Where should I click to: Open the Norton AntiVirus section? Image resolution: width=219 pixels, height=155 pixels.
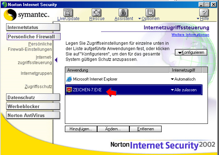(x=33, y=115)
